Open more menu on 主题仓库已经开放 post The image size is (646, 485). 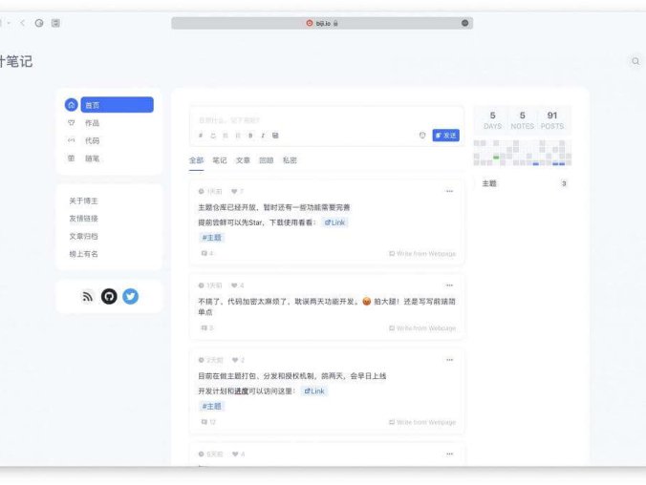click(x=449, y=191)
